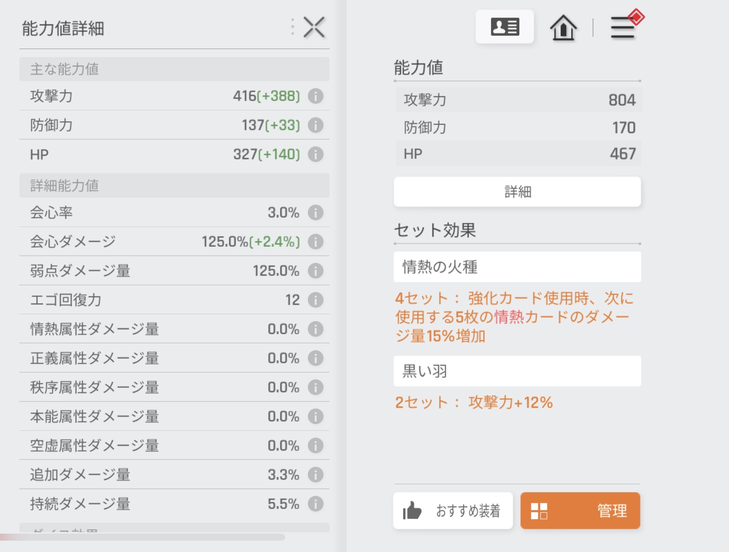729x552 pixels.
Task: Click info icon beside 防御力 stat
Action: click(315, 125)
